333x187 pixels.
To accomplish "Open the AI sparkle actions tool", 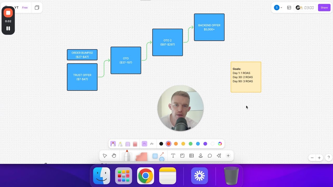I will point(219,156).
